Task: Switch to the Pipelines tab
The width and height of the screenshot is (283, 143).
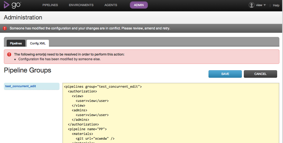Action: [16, 43]
